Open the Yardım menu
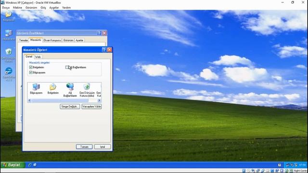The height and width of the screenshot is (173, 308). (66, 8)
